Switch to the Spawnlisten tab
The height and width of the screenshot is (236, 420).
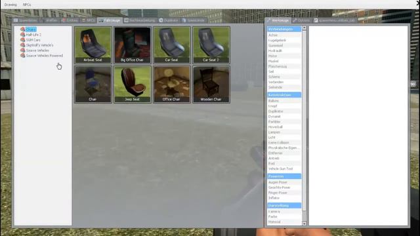pyautogui.click(x=26, y=20)
